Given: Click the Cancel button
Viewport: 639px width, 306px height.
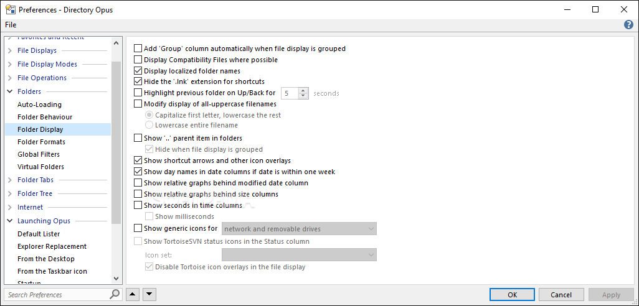Looking at the screenshot, I should point(561,295).
